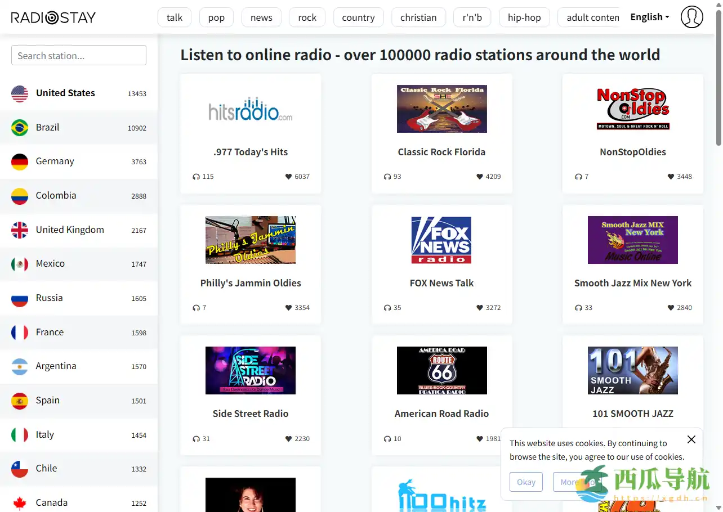Click the Brazil flag icon in sidebar

(20, 128)
